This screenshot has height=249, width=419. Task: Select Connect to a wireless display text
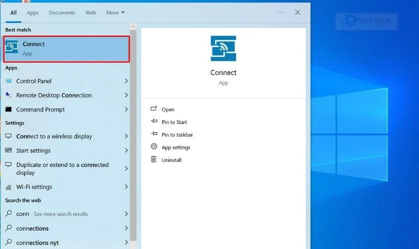tap(54, 136)
